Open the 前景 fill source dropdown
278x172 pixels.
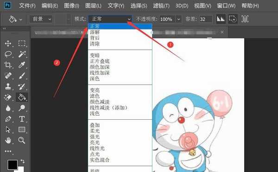coord(41,19)
